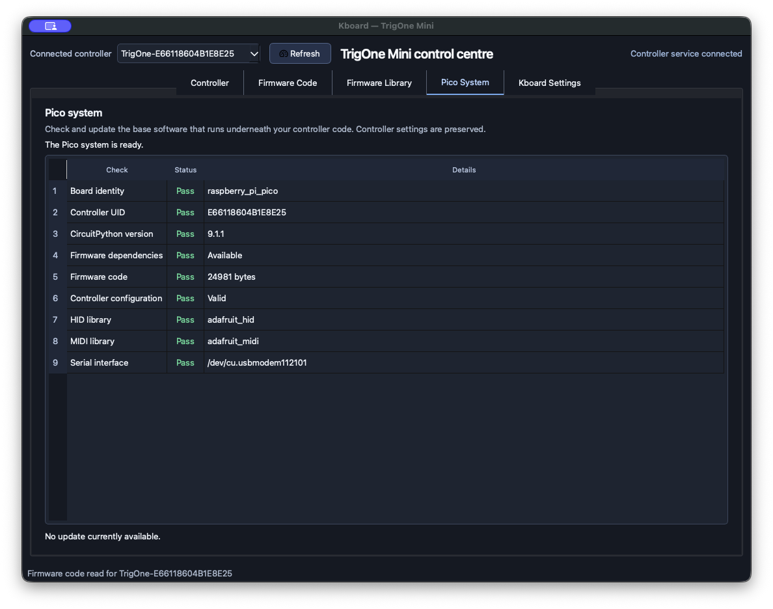Open the Connected controller dropdown
Screen dimensions: 773x609
[189, 53]
